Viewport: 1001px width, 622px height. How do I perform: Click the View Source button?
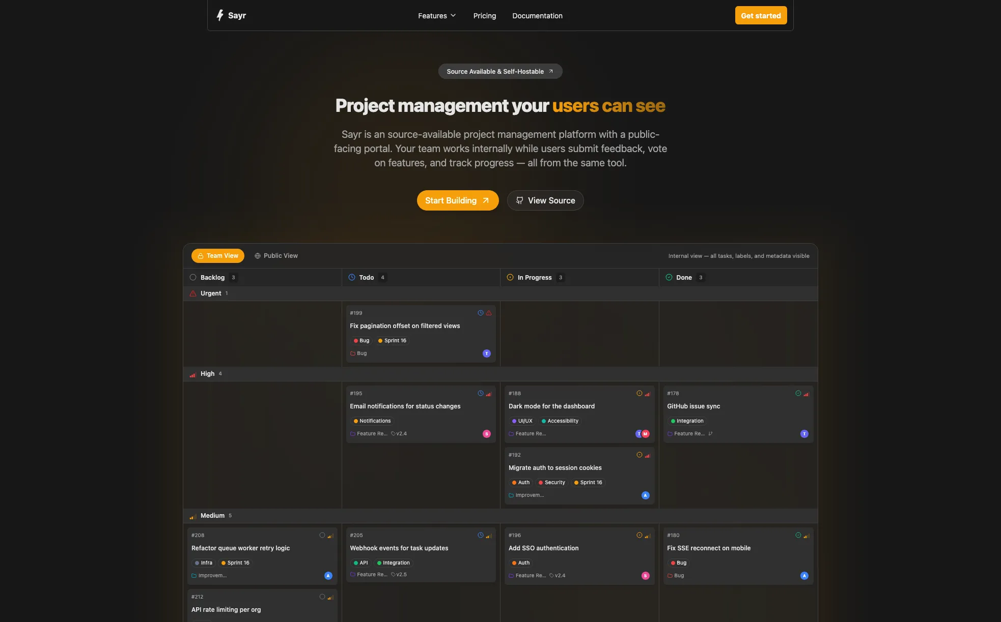(545, 200)
